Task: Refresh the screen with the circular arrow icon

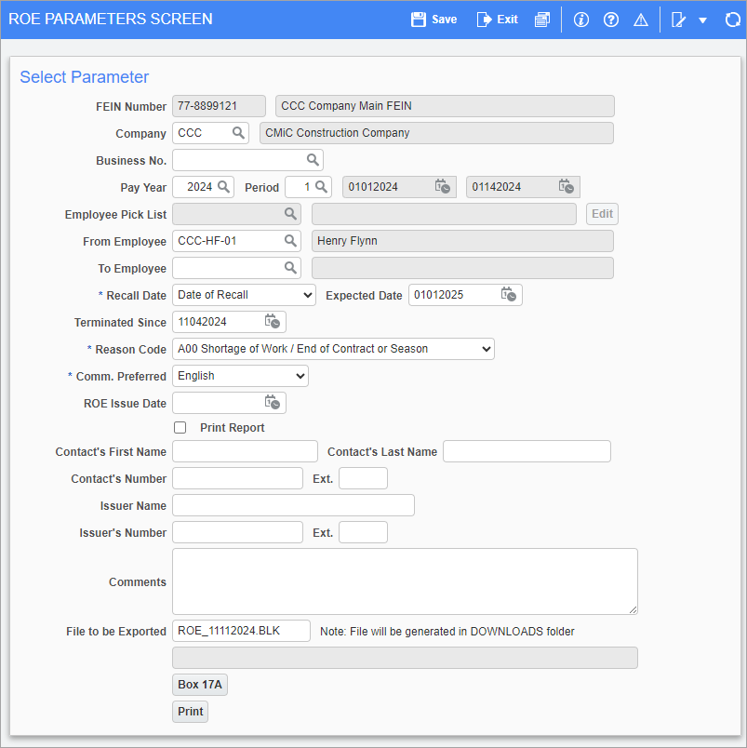Action: coord(732,19)
